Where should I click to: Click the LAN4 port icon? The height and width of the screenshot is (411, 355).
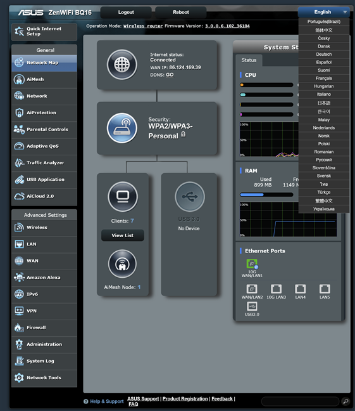pos(301,289)
